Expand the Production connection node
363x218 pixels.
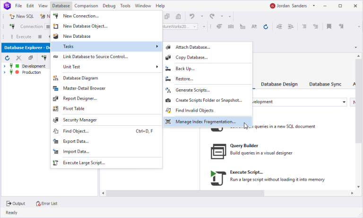[x=4, y=72]
